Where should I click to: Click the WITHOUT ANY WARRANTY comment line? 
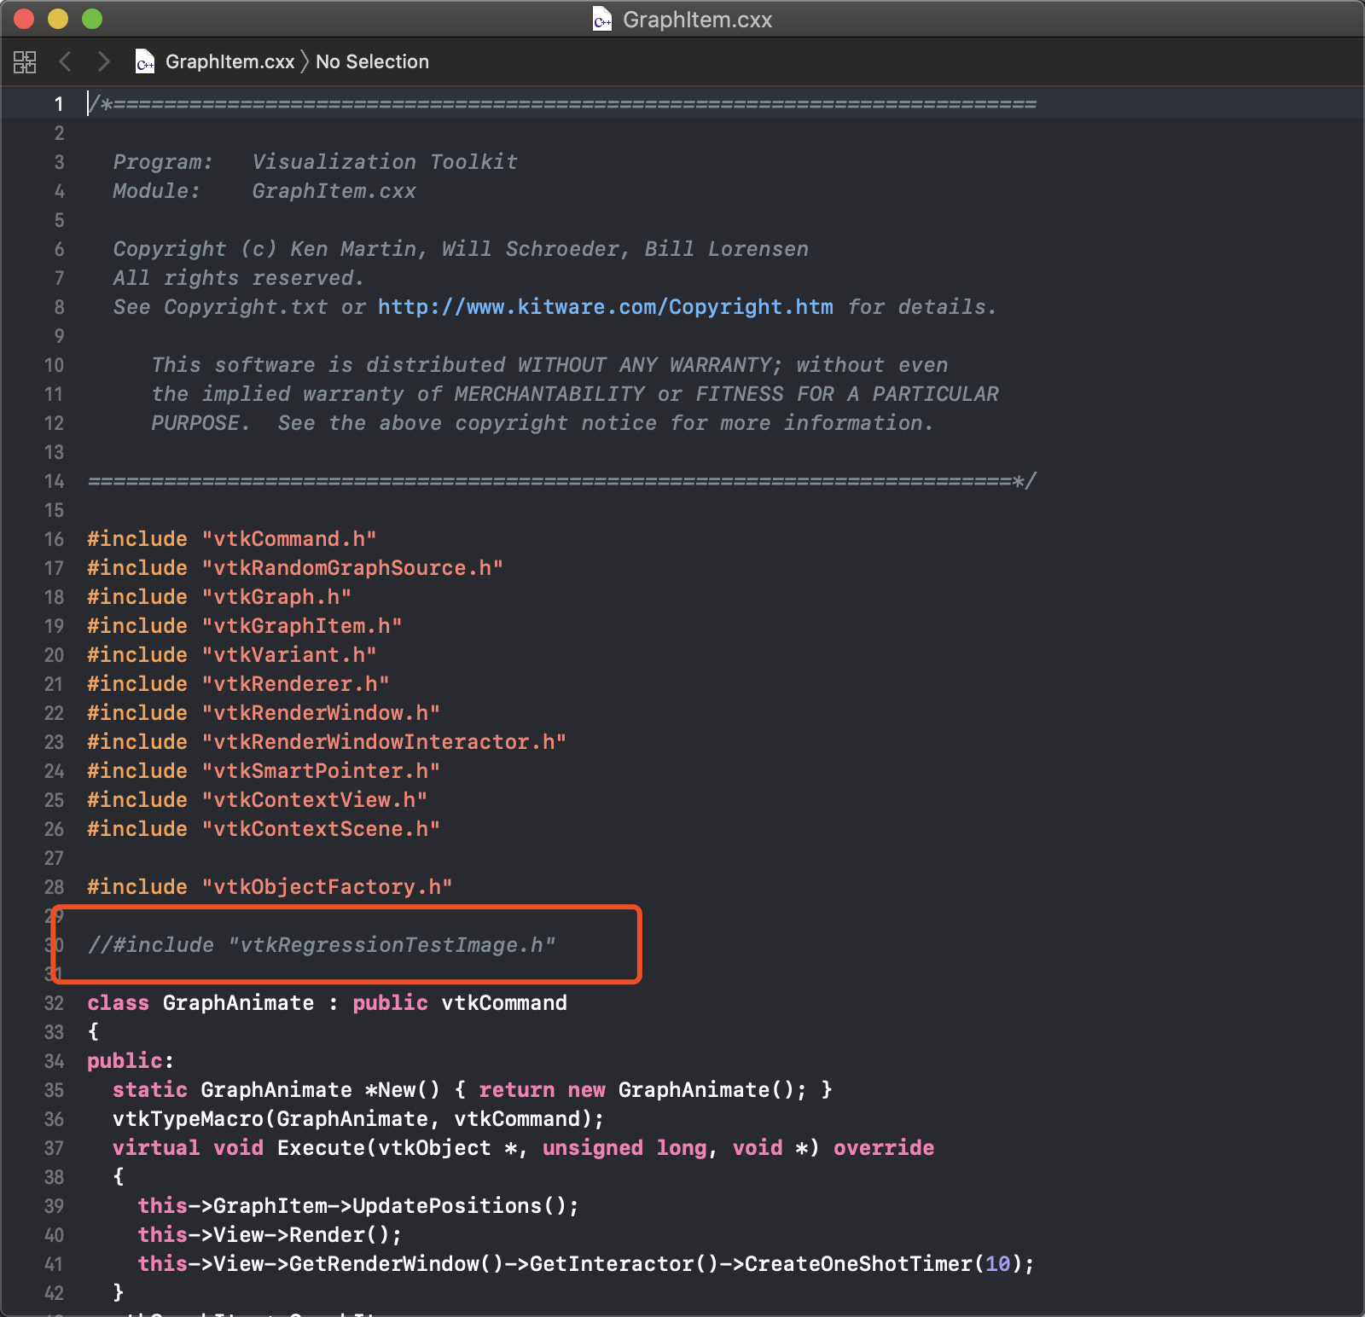pyautogui.click(x=549, y=365)
